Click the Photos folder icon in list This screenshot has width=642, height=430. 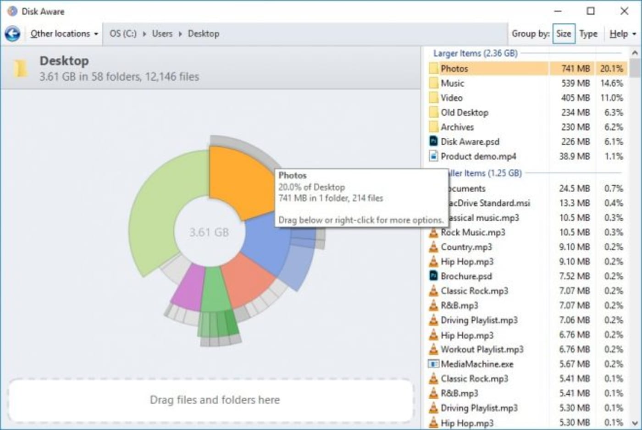click(433, 68)
